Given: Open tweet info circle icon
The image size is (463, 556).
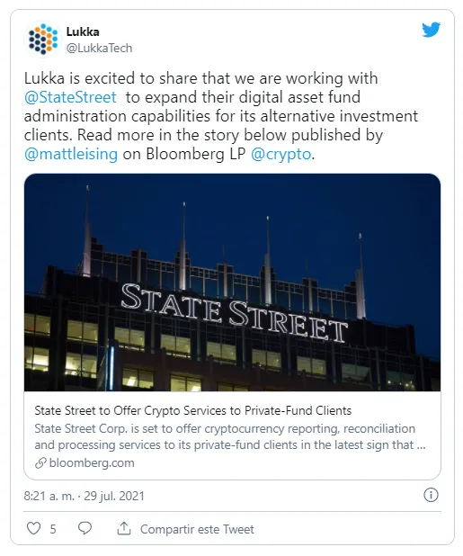Looking at the screenshot, I should [431, 495].
